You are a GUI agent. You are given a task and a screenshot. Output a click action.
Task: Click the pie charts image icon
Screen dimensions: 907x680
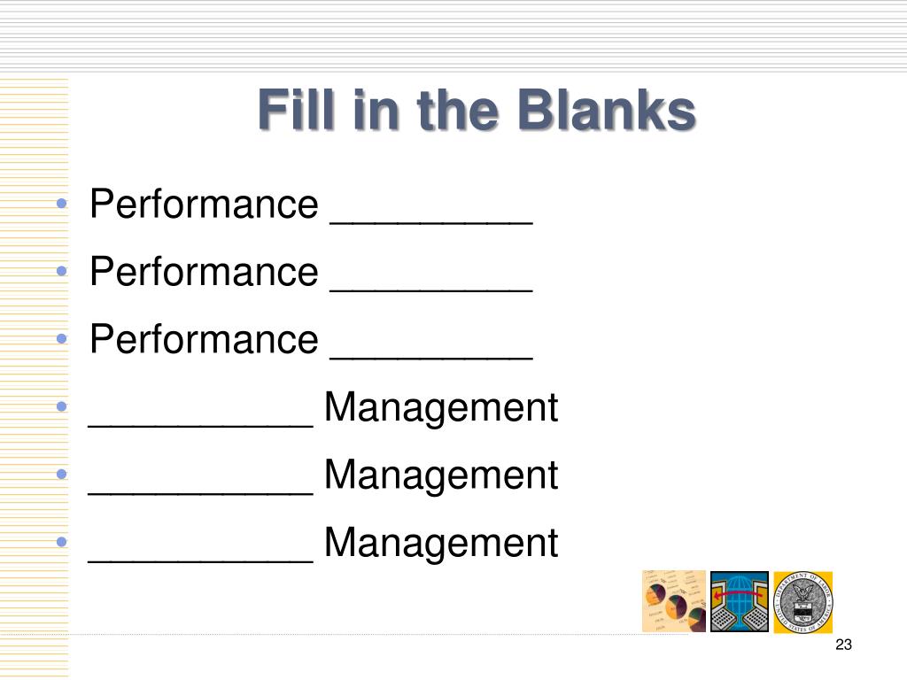(x=674, y=601)
